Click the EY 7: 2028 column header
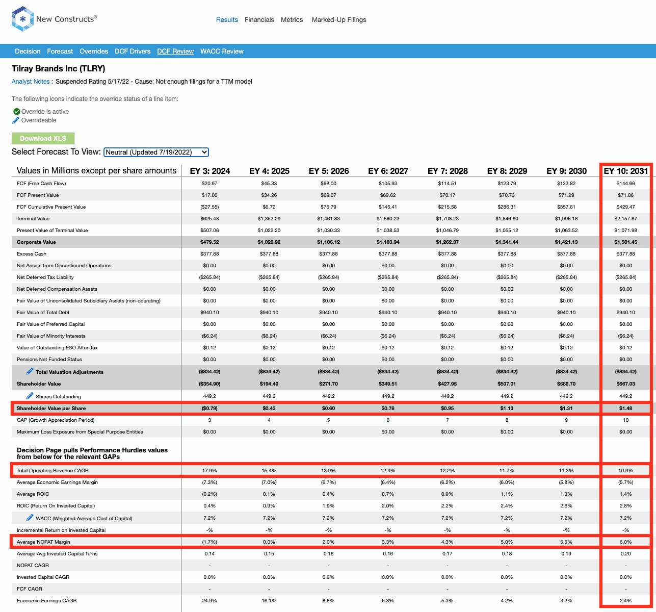This screenshot has height=612, width=656. click(448, 171)
